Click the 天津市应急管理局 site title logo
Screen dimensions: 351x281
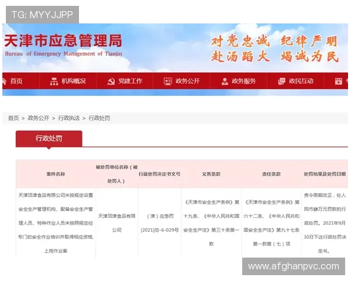tap(63, 40)
